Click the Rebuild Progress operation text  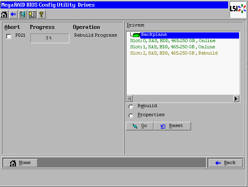pos(95,35)
